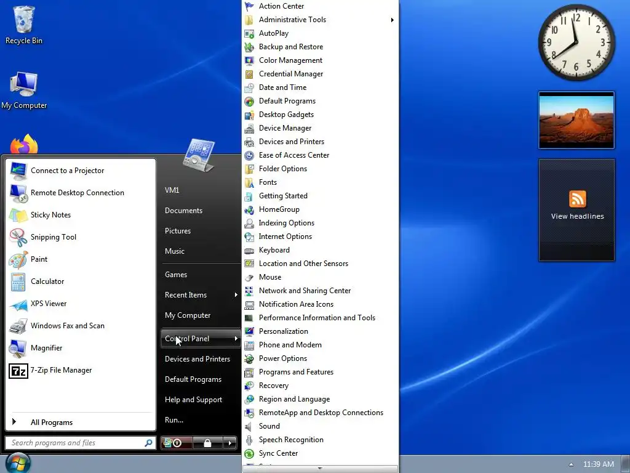Click the Keyboard icon
Screen dimensions: 630x473
click(x=249, y=250)
